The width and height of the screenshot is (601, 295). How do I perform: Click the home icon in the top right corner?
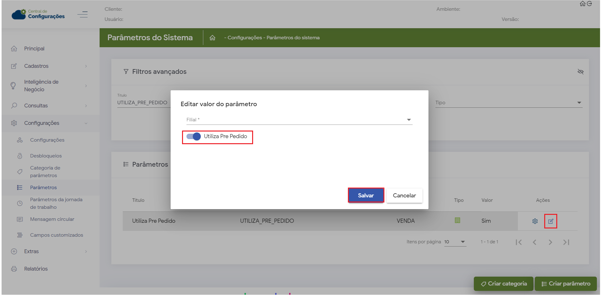tap(583, 4)
